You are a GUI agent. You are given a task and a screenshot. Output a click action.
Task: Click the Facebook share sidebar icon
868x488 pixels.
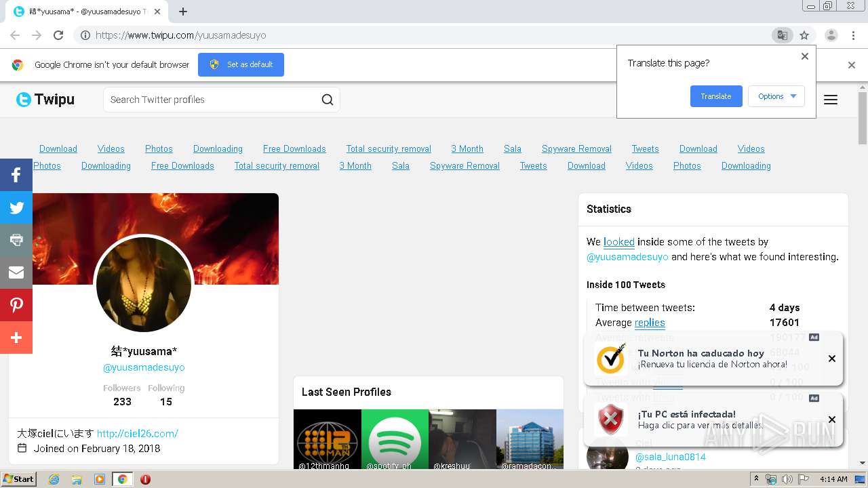point(16,175)
